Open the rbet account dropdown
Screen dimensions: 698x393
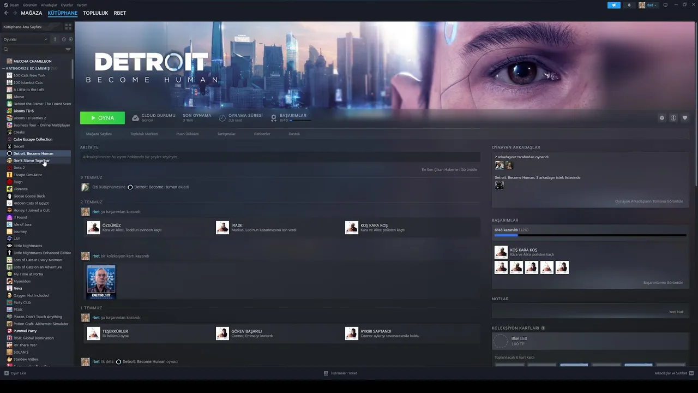tap(648, 5)
